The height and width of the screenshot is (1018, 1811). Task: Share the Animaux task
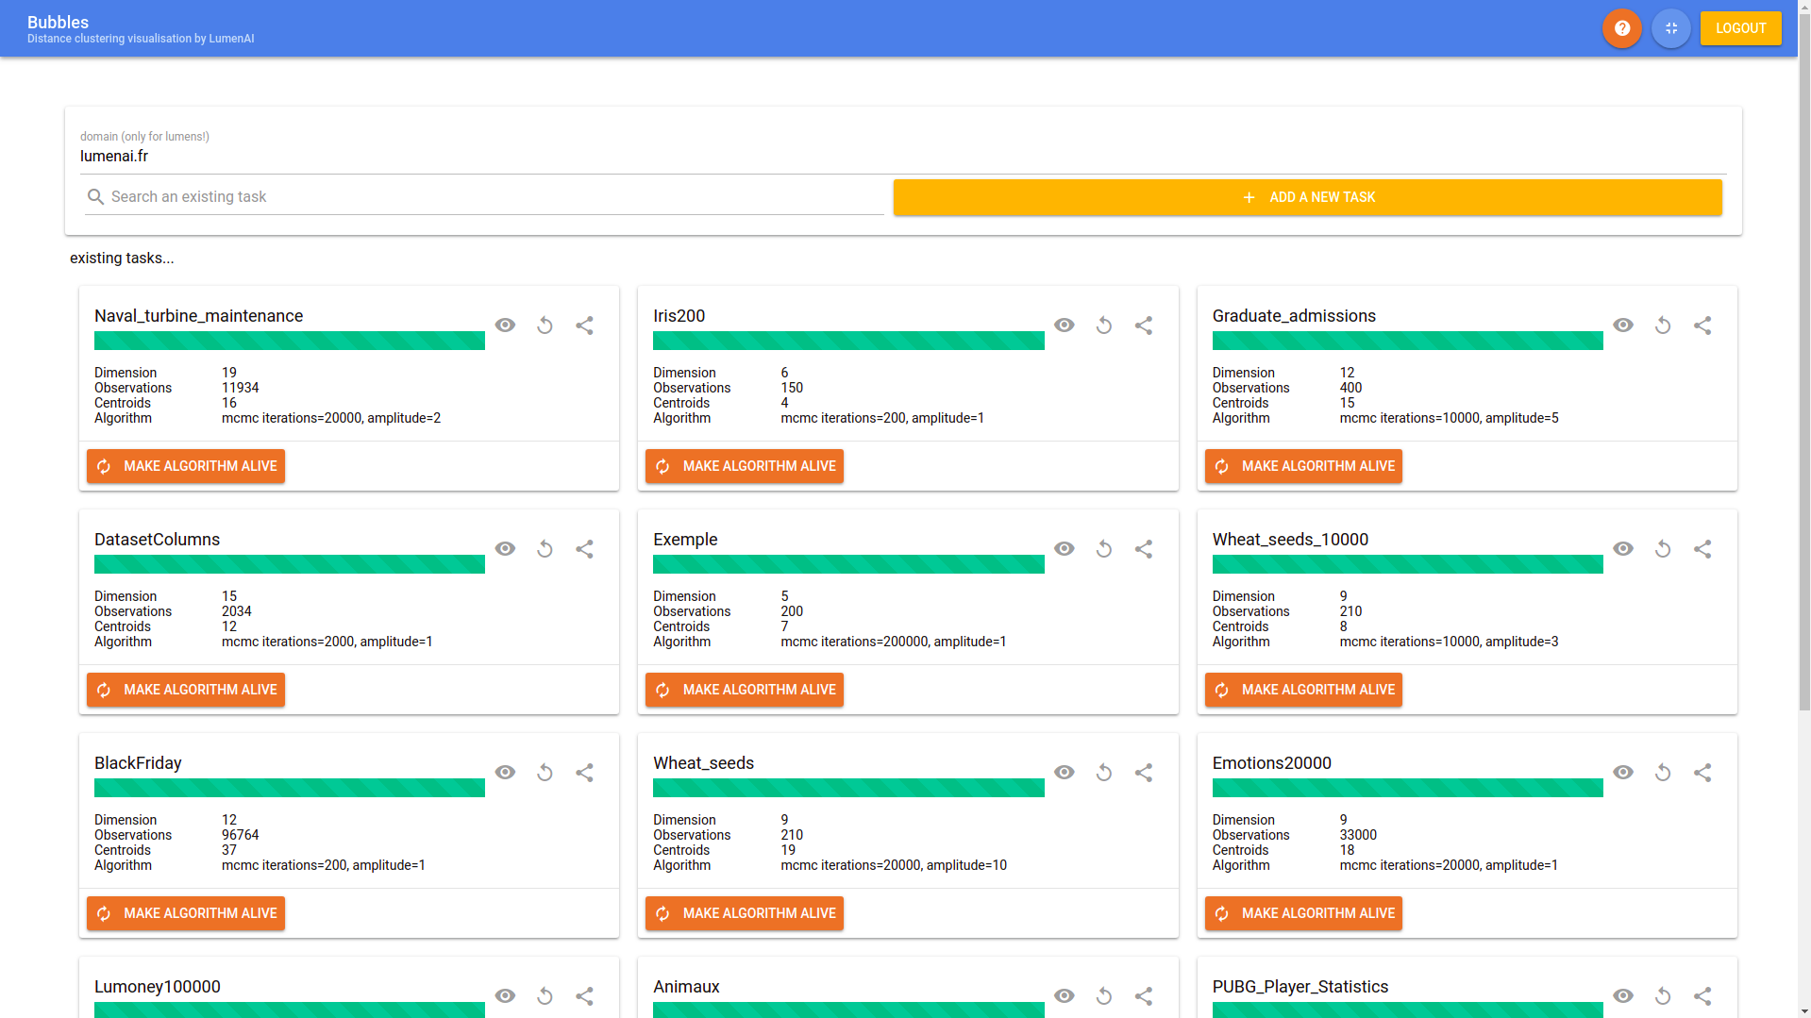click(1143, 996)
